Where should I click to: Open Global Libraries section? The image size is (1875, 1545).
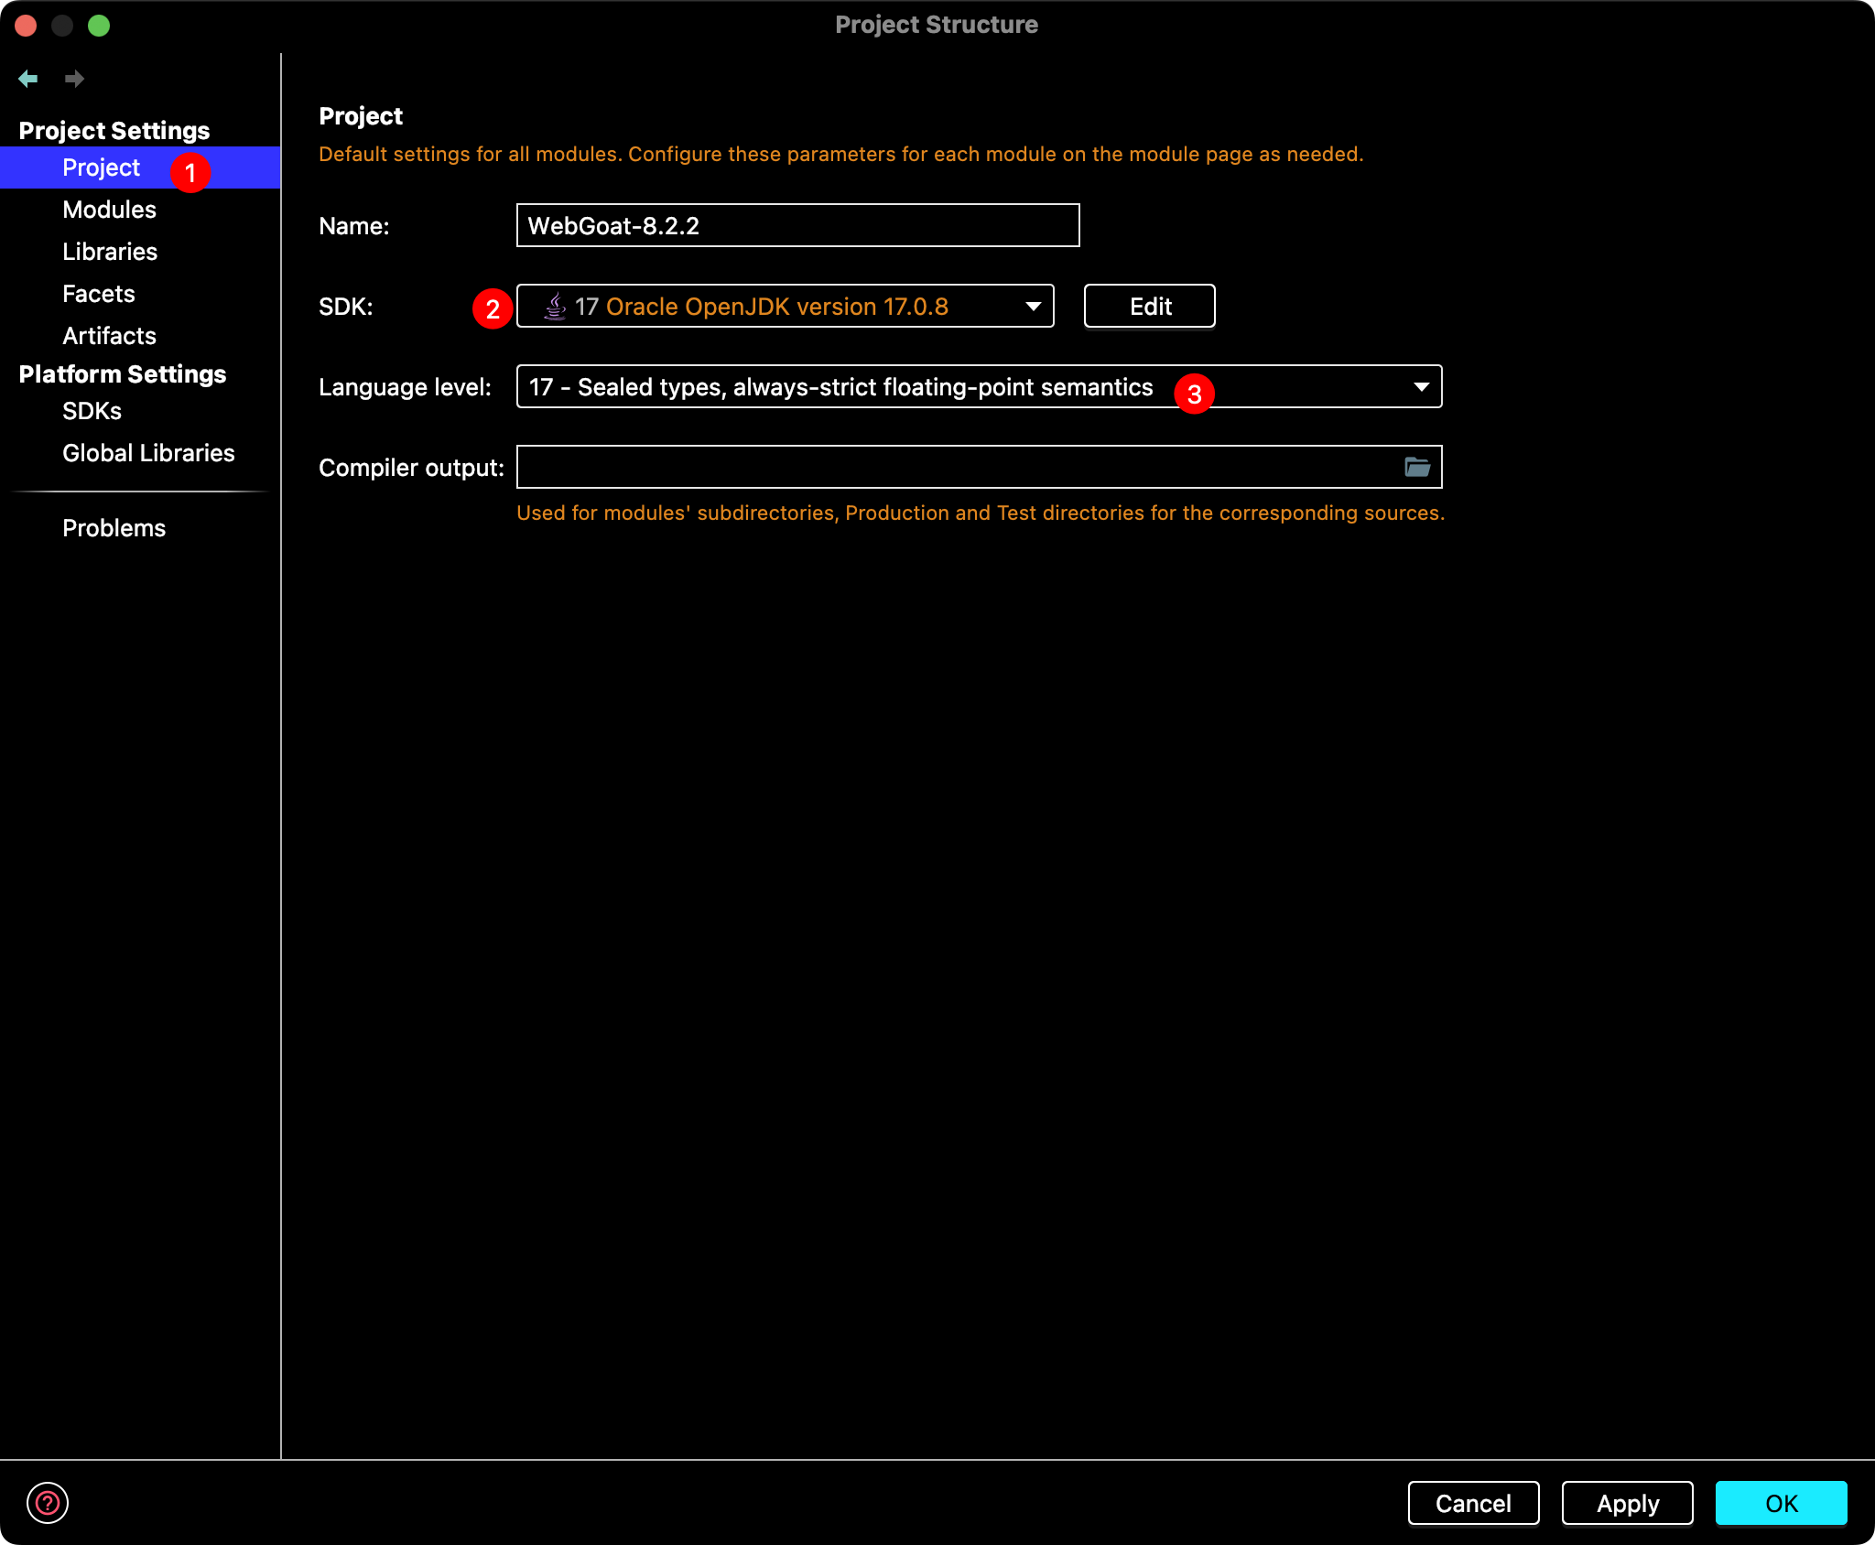[148, 453]
